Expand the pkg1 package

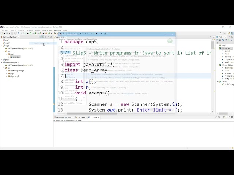tap(7, 74)
